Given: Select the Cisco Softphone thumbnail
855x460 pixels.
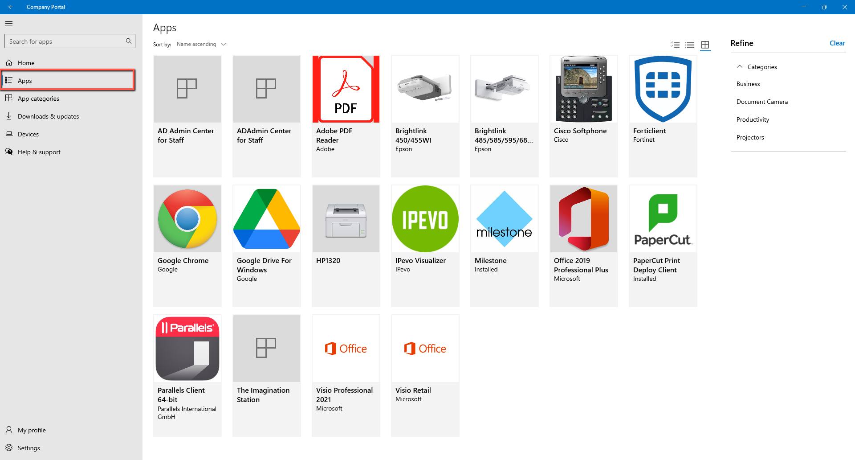Looking at the screenshot, I should [583, 89].
